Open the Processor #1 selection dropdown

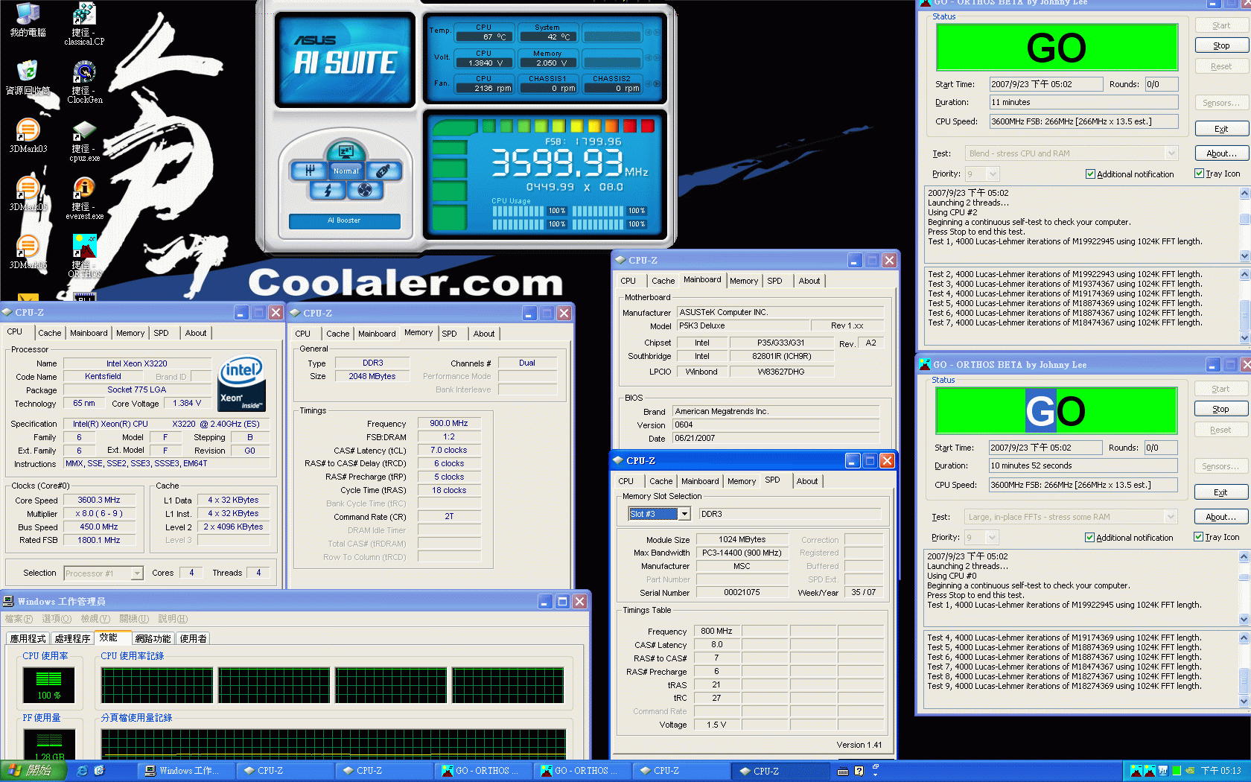pos(137,573)
